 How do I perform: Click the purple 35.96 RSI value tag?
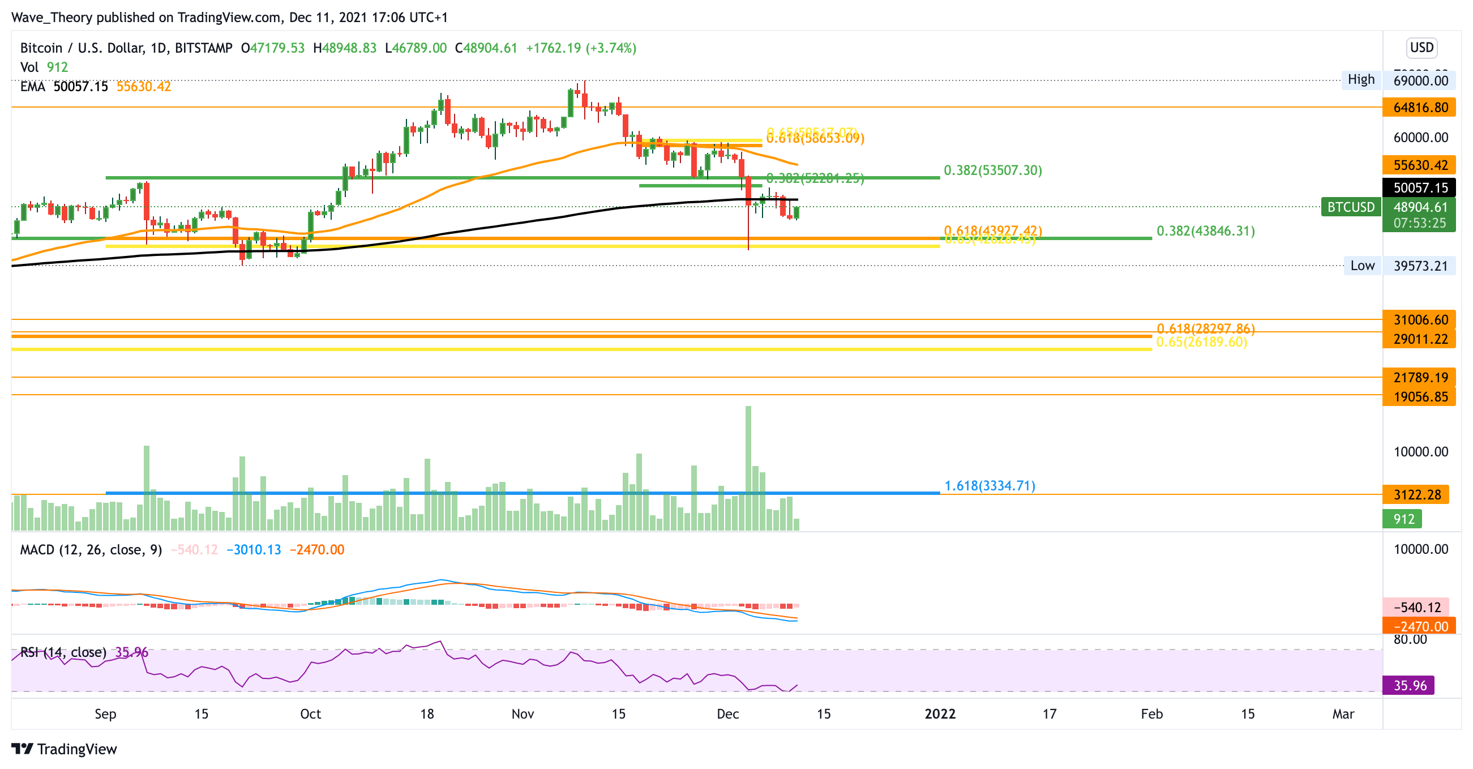pos(1408,685)
